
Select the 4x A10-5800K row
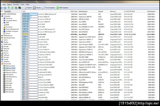pos(89,47)
